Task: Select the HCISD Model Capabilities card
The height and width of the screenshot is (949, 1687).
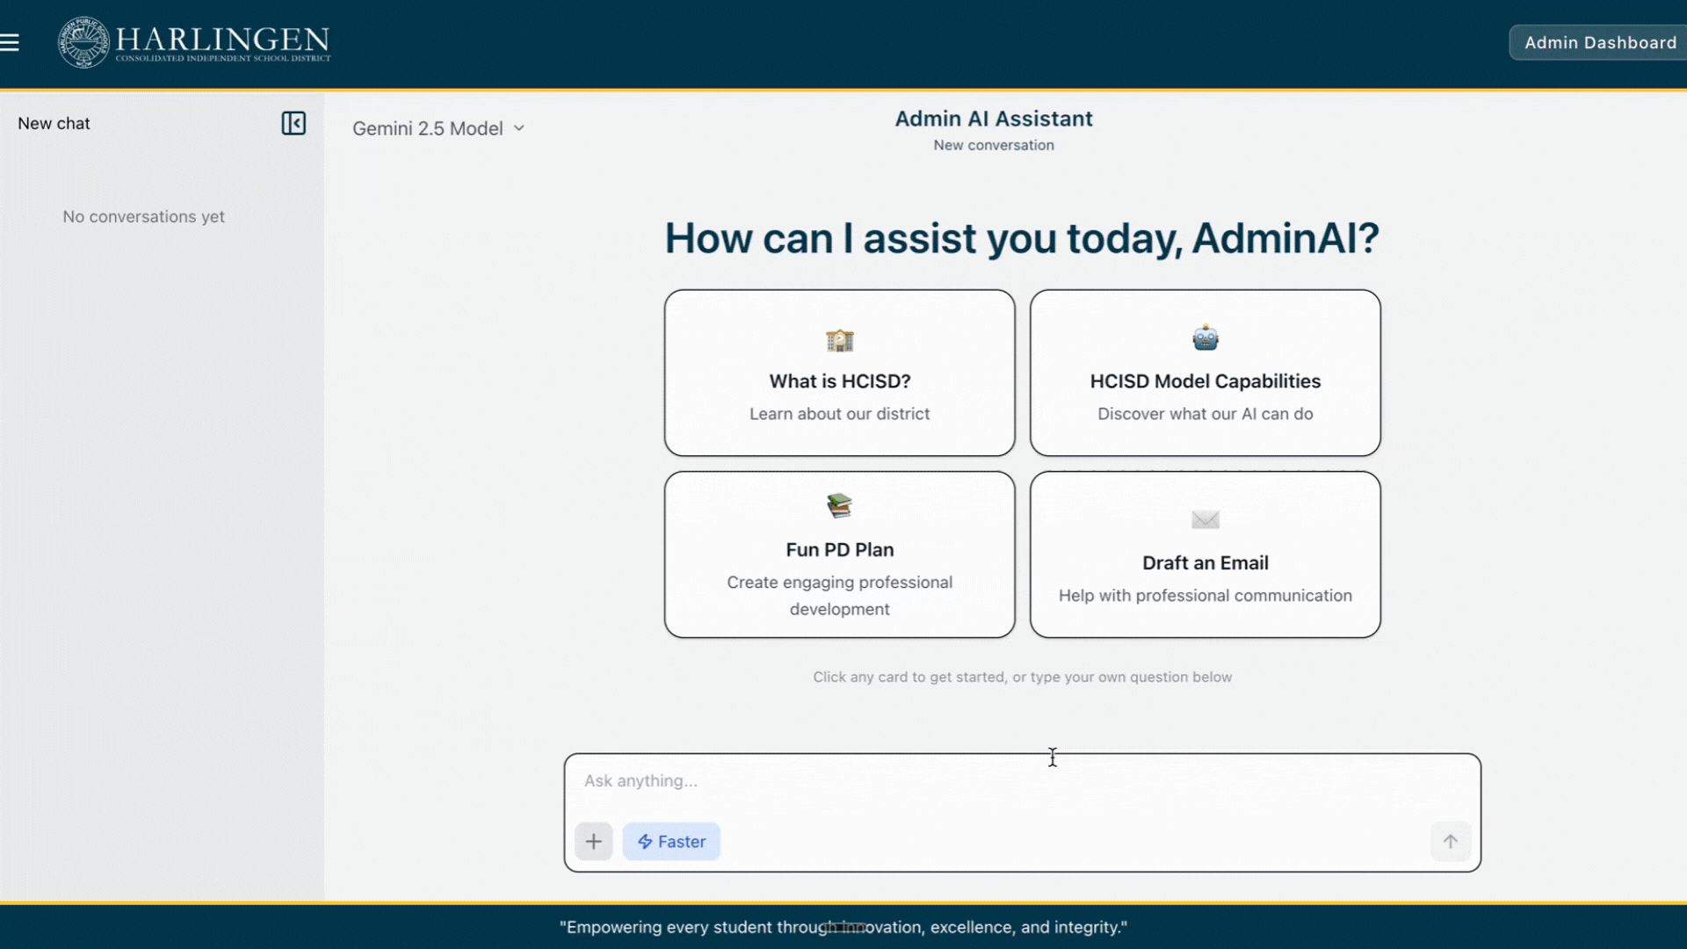Action: pyautogui.click(x=1205, y=373)
